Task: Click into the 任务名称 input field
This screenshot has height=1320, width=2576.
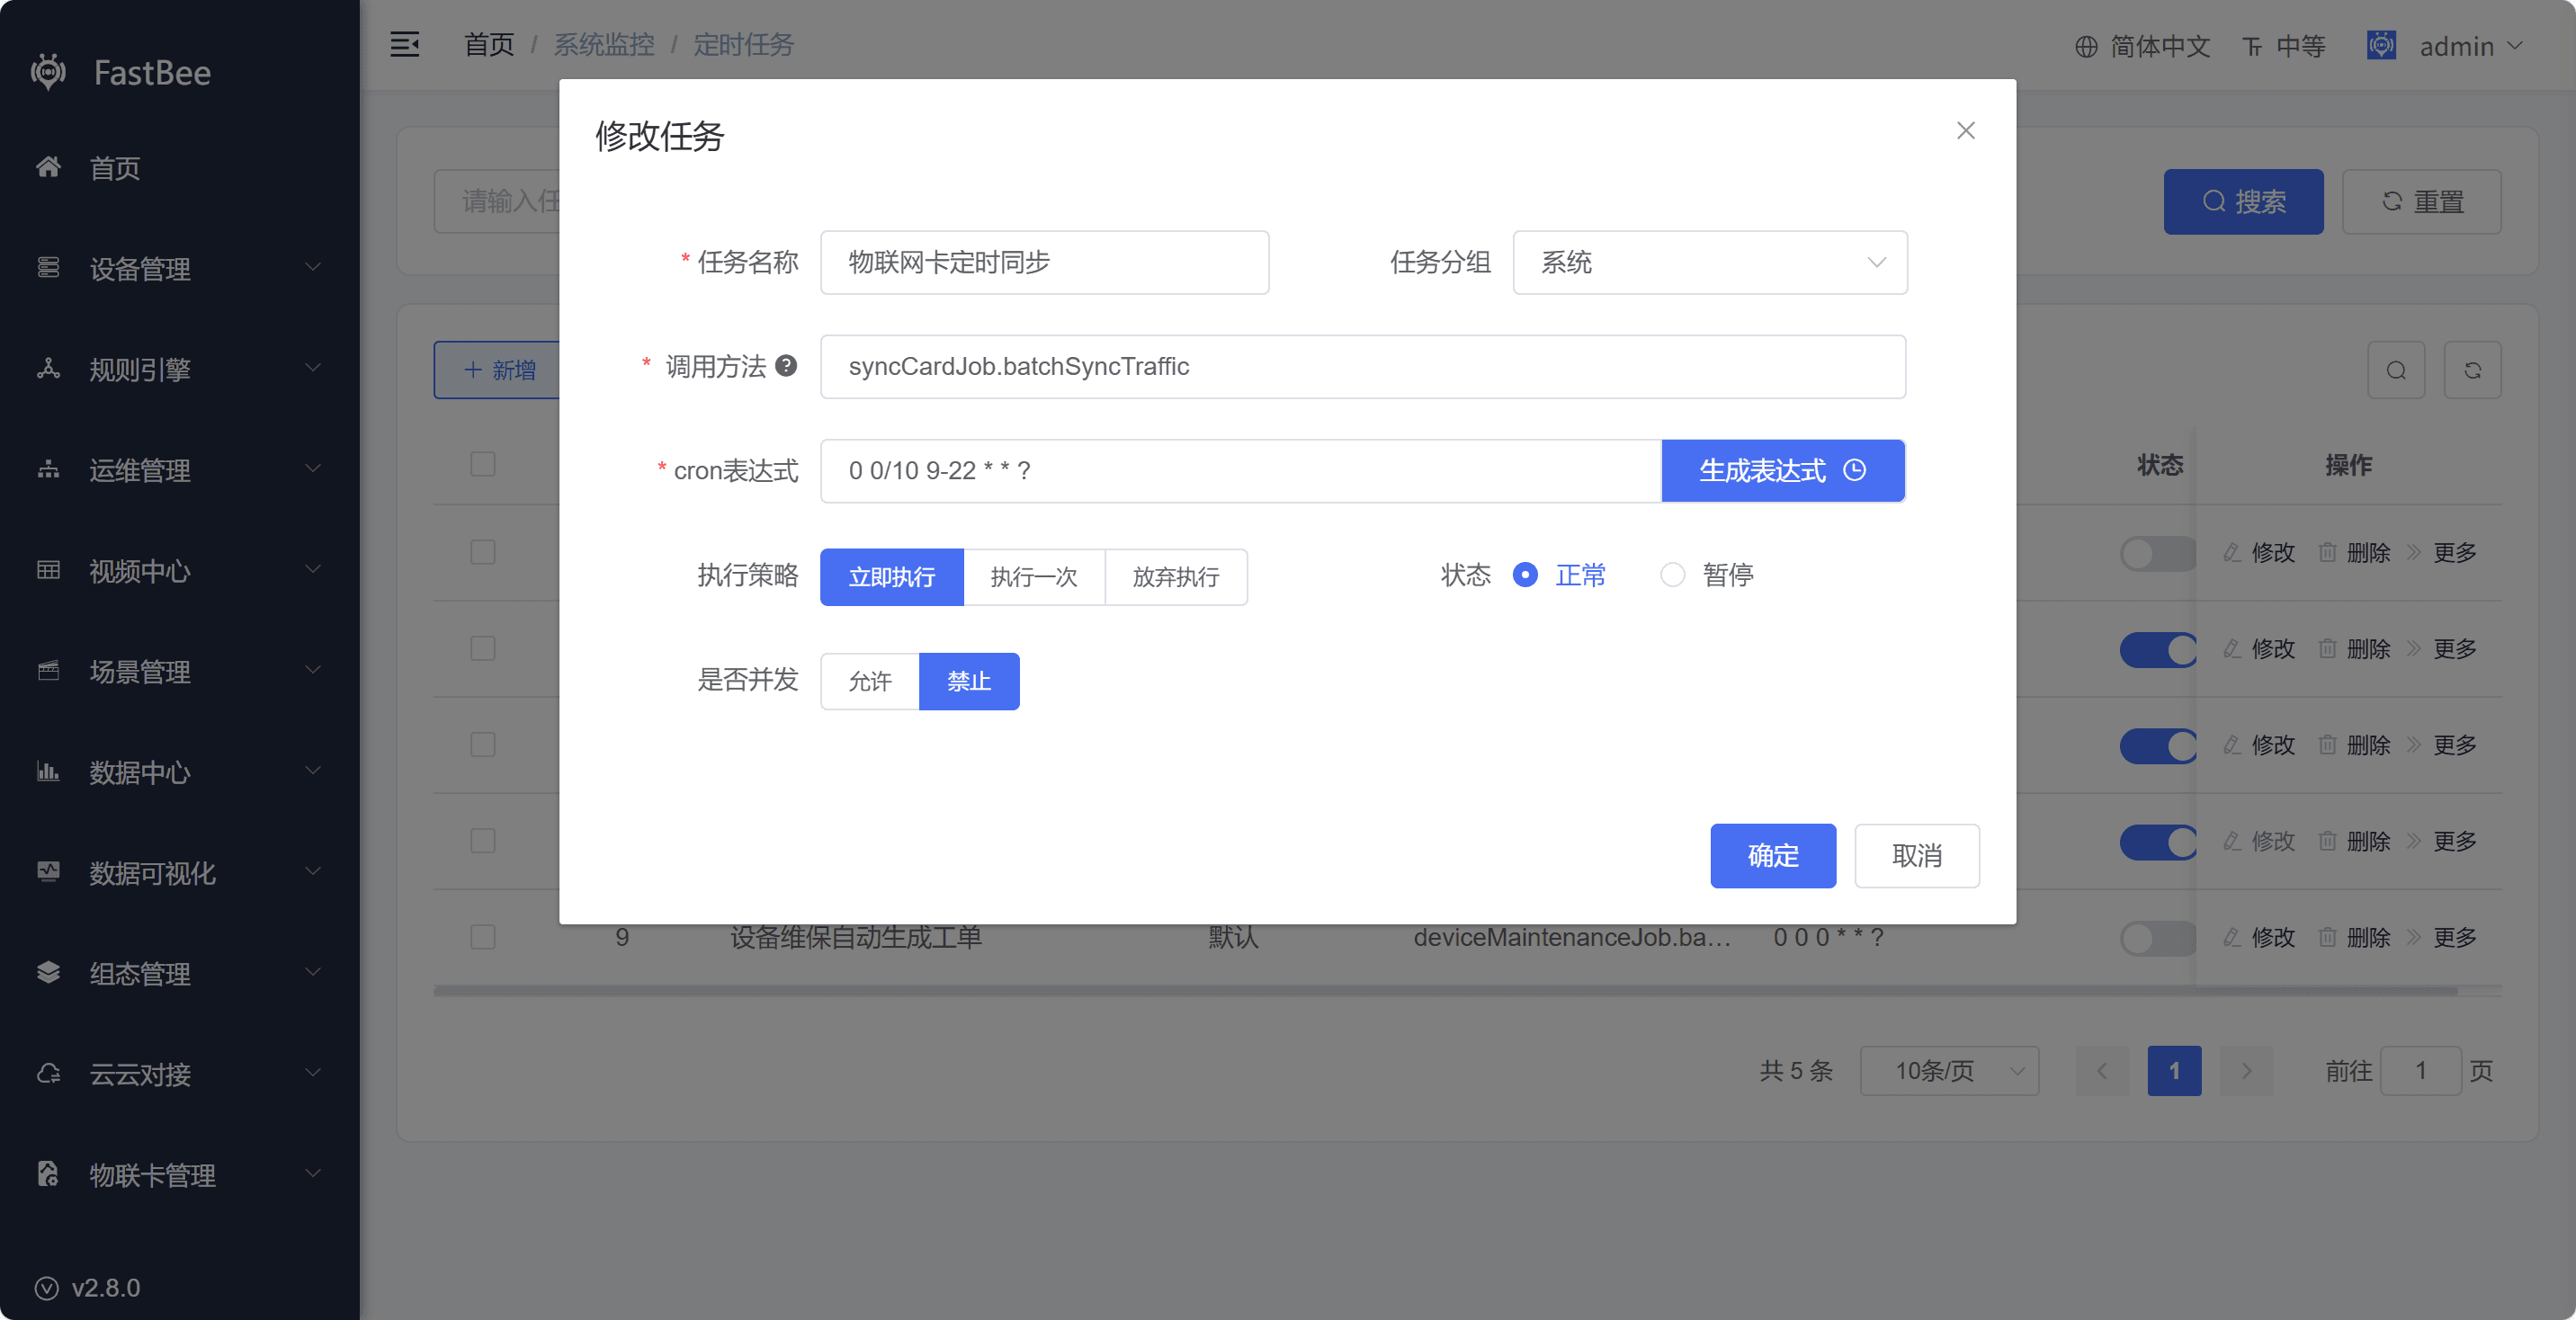Action: 1044,262
